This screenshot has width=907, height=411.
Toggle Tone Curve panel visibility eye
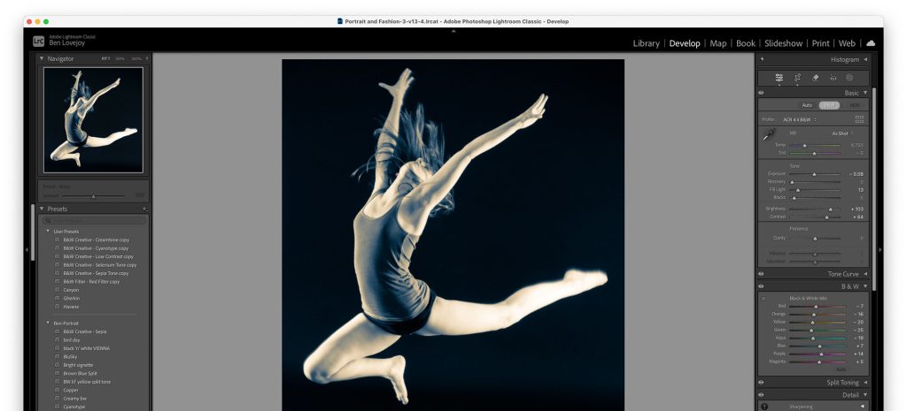point(761,274)
